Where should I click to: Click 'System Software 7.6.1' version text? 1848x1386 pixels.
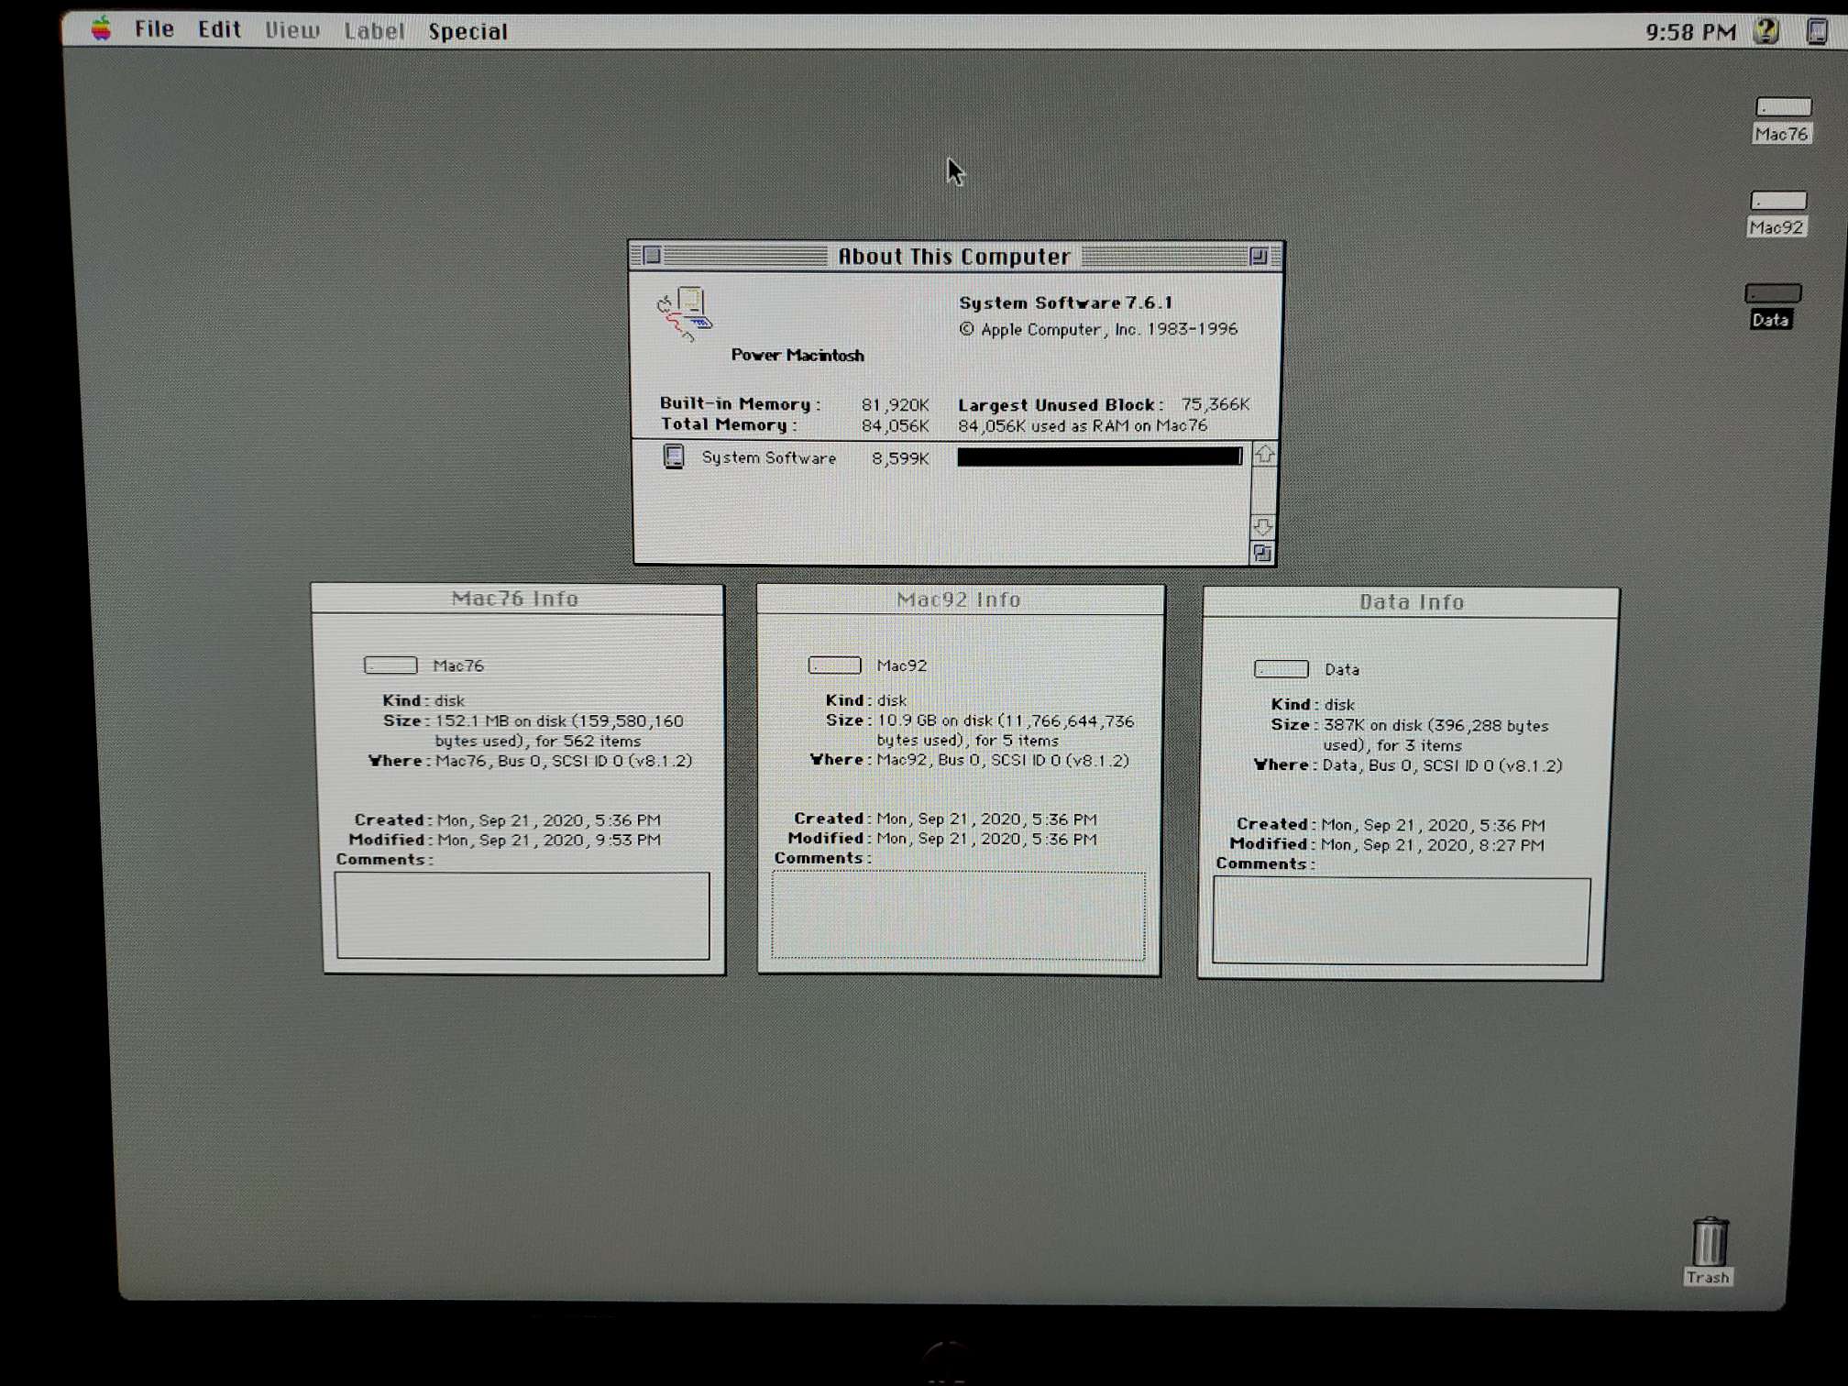(1065, 302)
